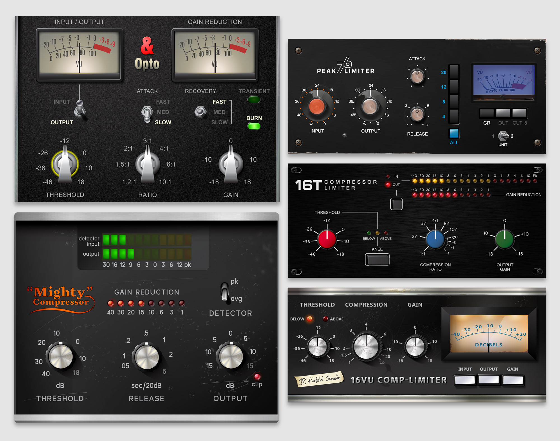Turn the RELEASE knob on Peak76 Limiter
The image size is (560, 441).
[417, 115]
